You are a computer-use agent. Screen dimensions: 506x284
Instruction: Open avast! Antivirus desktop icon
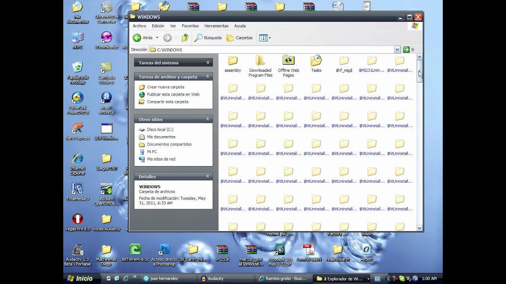tap(106, 103)
